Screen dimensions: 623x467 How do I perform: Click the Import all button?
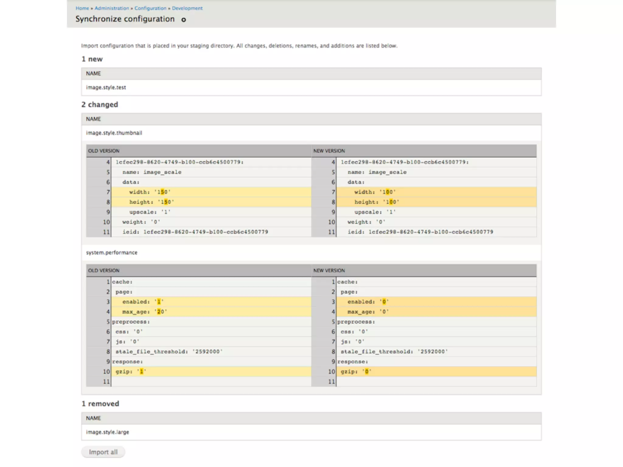pyautogui.click(x=103, y=452)
